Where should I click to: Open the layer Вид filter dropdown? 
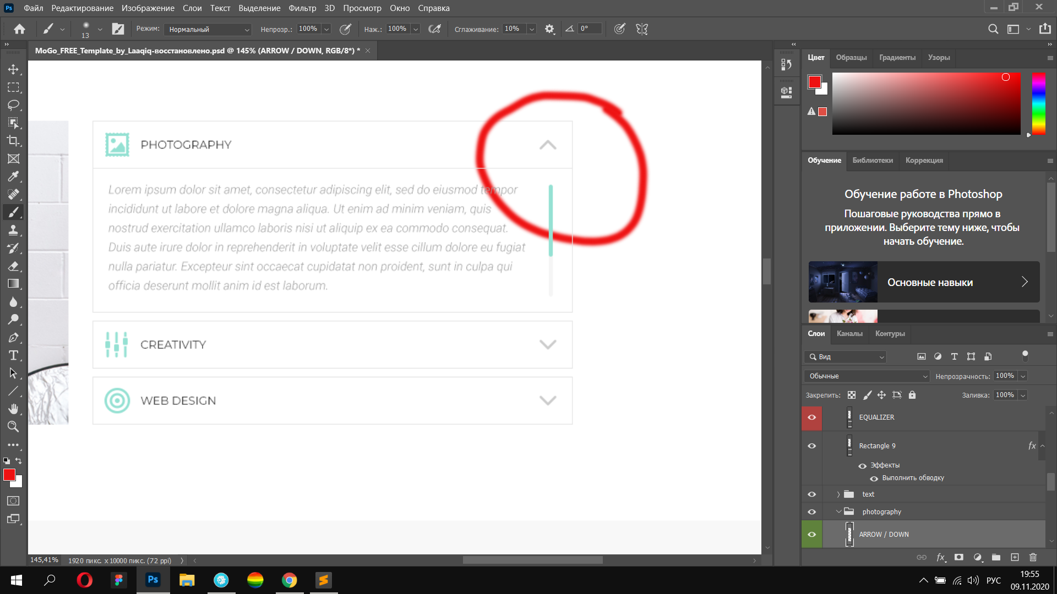[846, 357]
